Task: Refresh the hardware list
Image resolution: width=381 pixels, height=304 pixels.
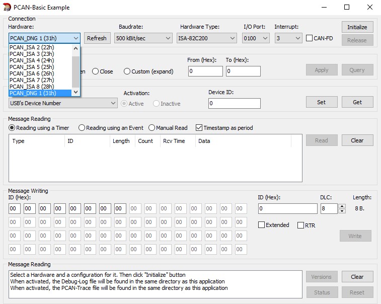Action: click(x=97, y=38)
